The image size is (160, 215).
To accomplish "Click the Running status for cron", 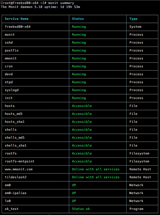I will tap(79, 66).
